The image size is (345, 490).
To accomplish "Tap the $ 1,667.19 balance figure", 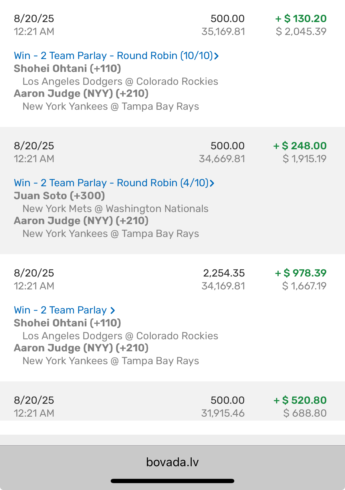I will click(x=304, y=286).
